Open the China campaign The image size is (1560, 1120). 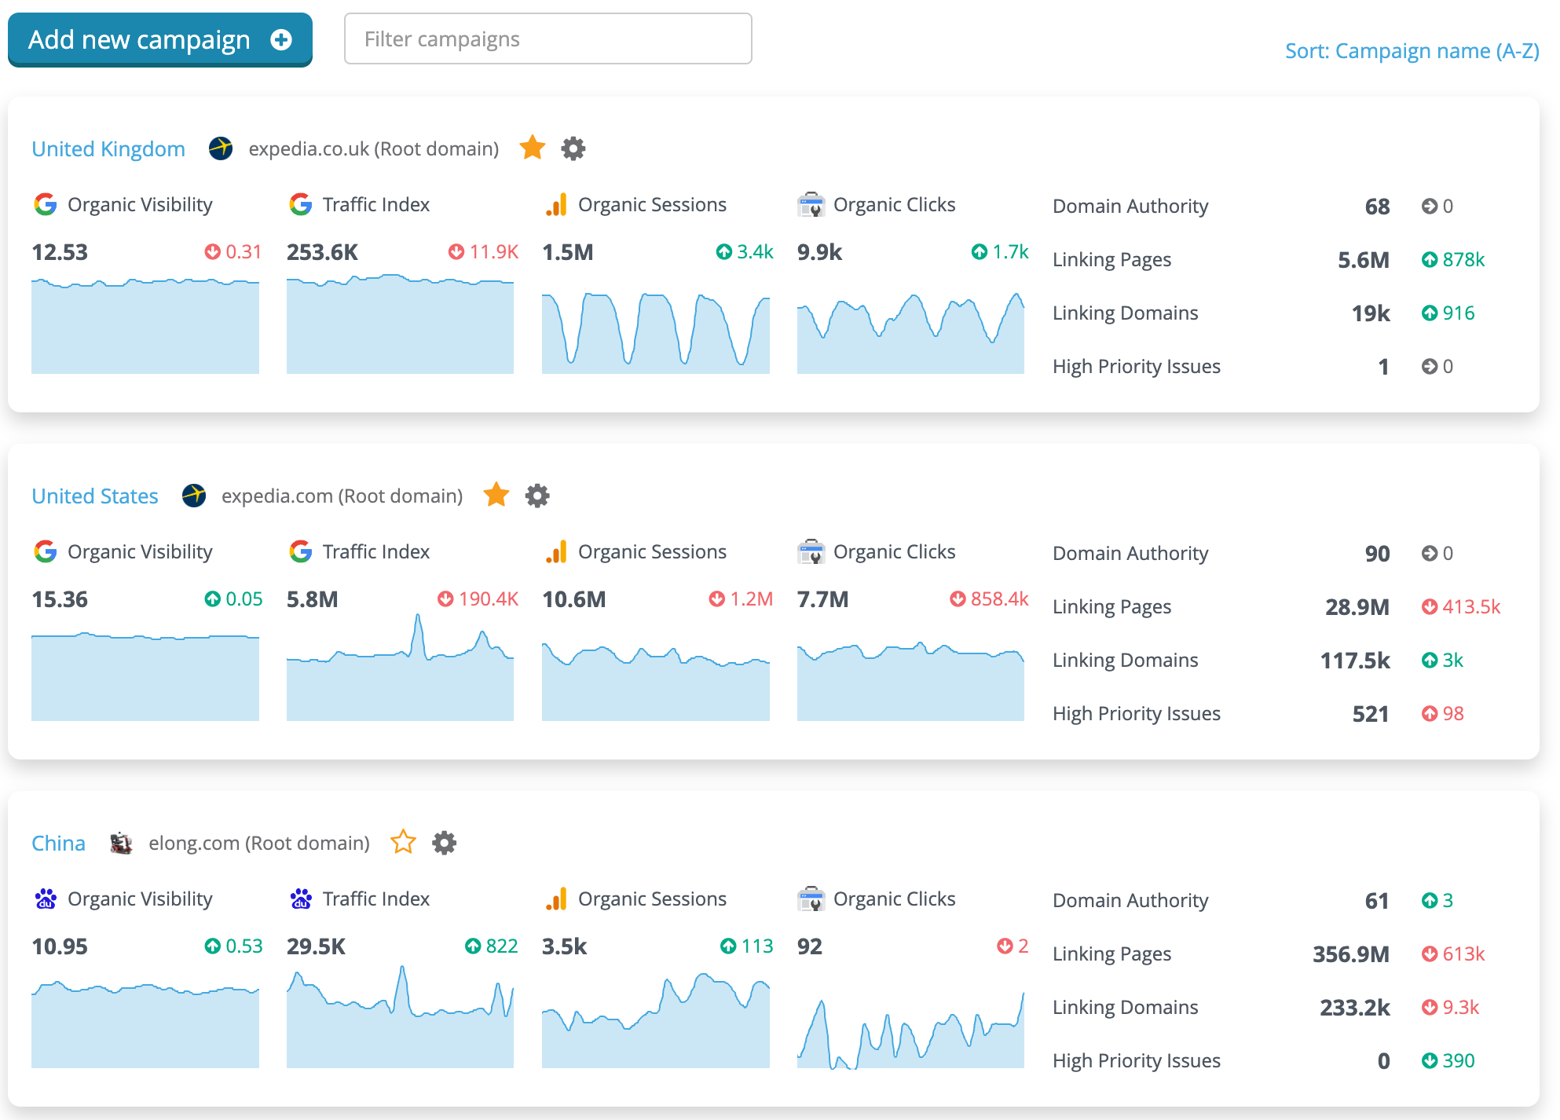click(x=58, y=843)
